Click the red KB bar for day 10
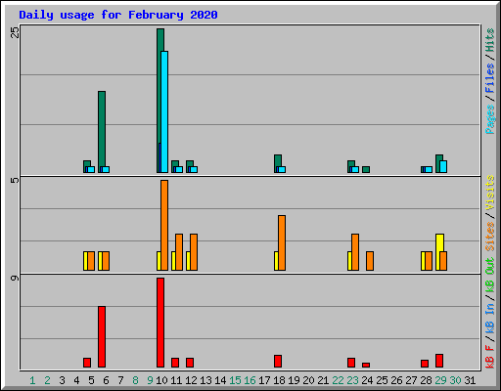501x391 pixels. 160,323
